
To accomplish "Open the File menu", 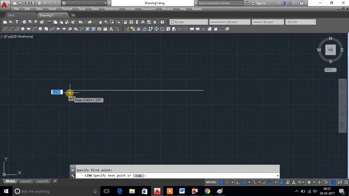I will click(16, 9).
